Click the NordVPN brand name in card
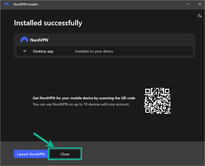Viewport: 205px width, 166px height. point(40,40)
